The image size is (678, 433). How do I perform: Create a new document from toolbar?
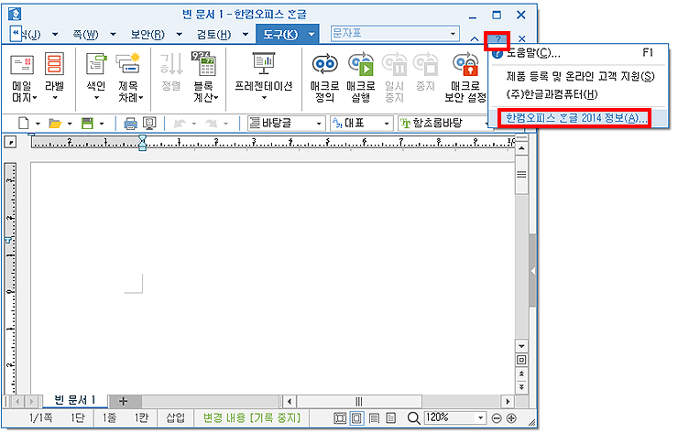point(24,124)
